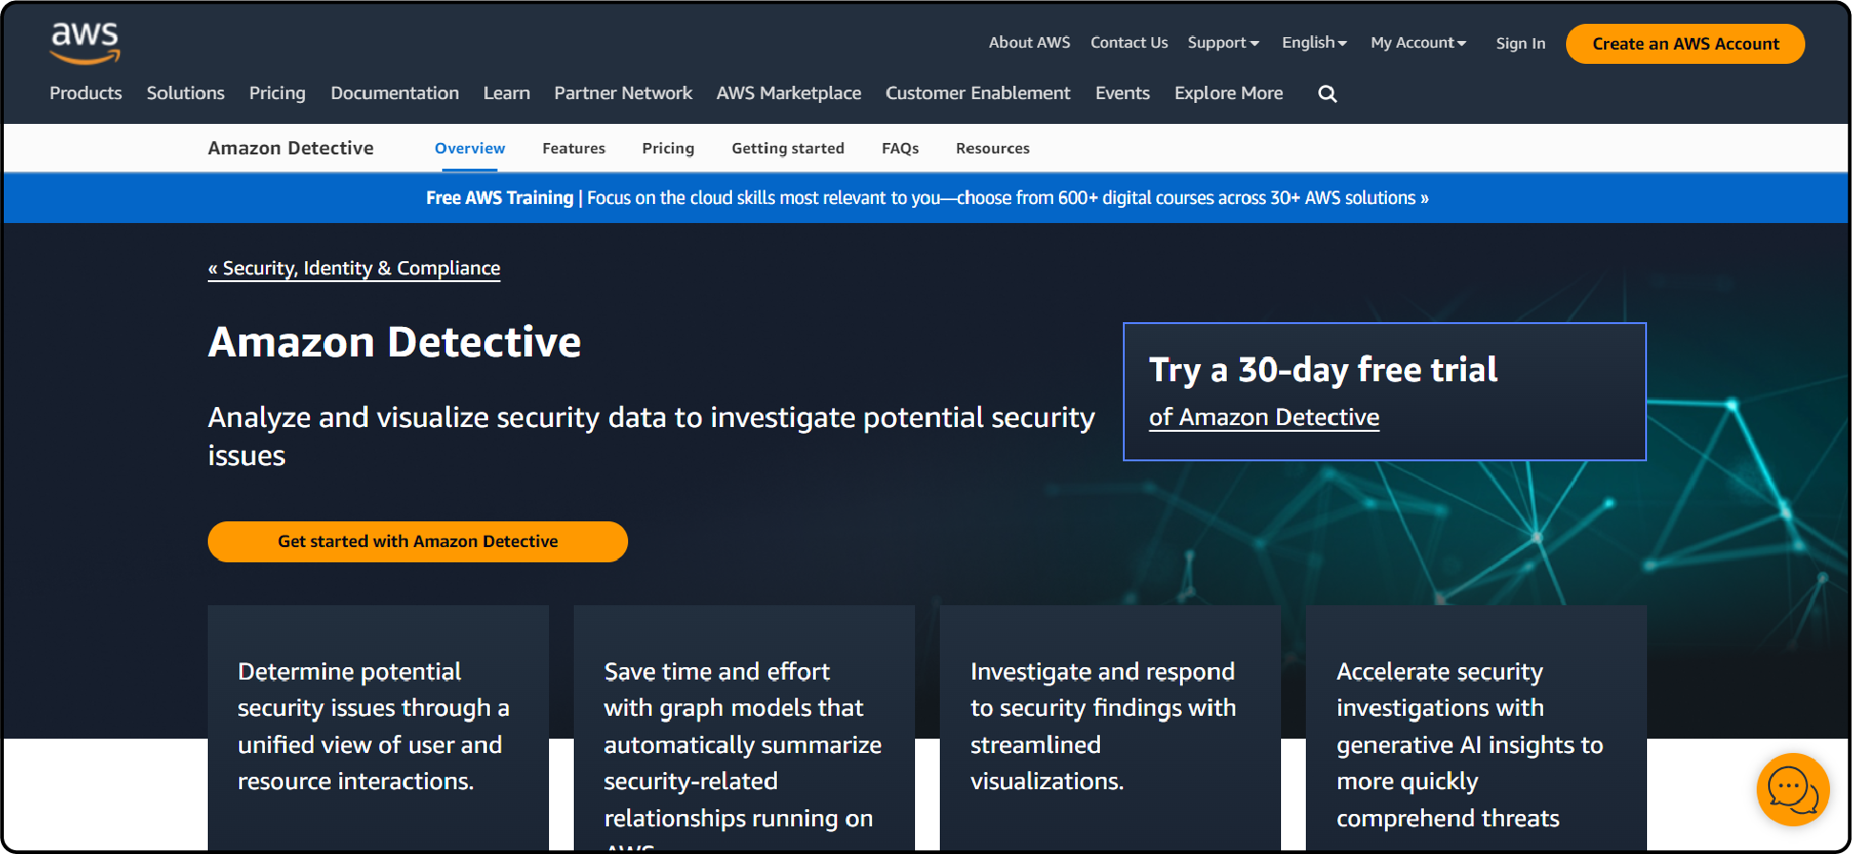Click the AWS logo
This screenshot has width=1852, height=854.
85,43
